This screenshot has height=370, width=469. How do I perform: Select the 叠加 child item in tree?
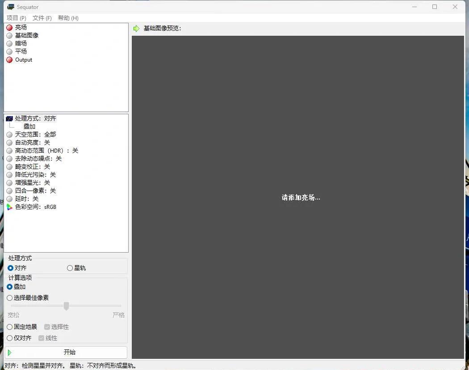(x=29, y=127)
